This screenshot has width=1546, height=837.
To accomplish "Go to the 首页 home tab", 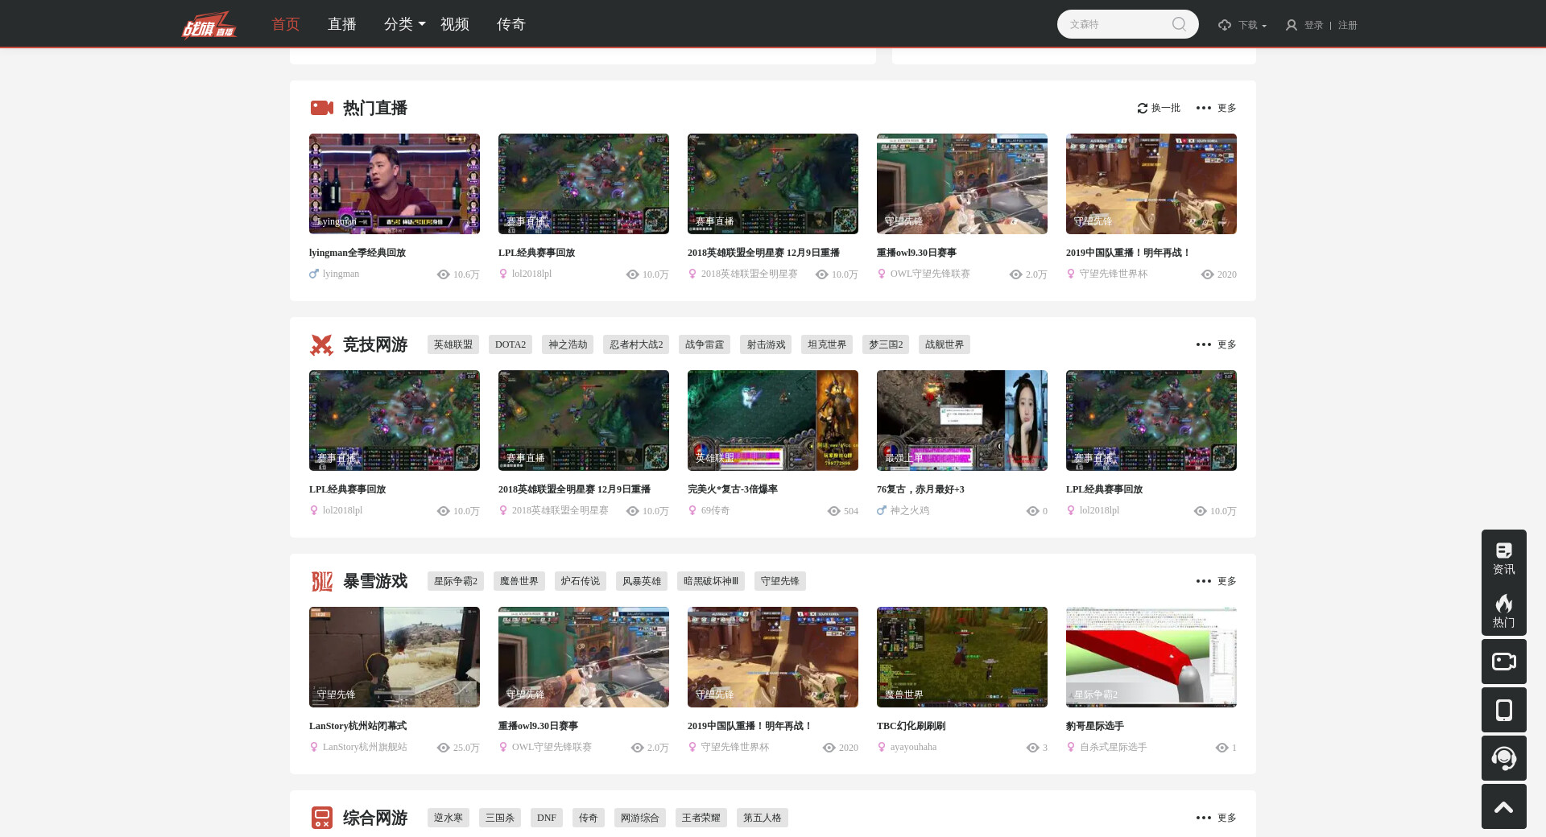I will pos(286,24).
